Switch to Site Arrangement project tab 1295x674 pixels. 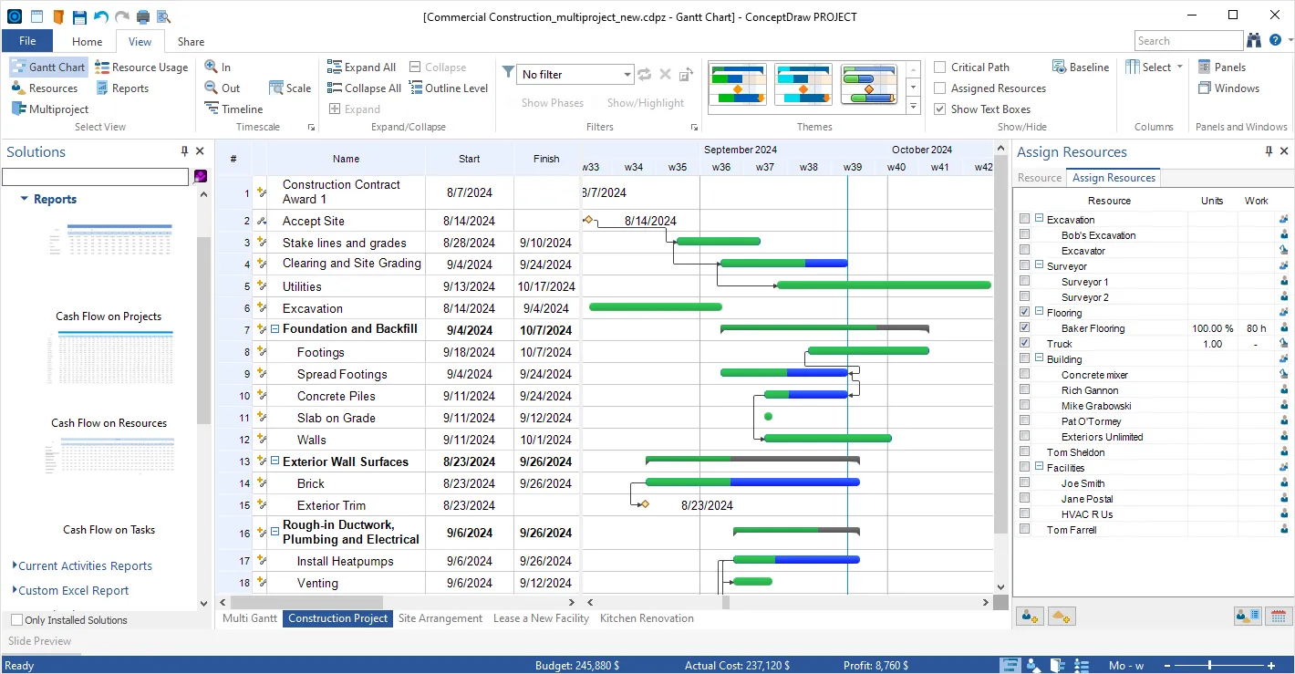(x=440, y=618)
